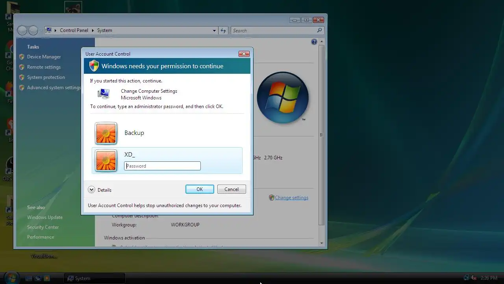This screenshot has width=504, height=284.
Task: Click the WORKGROUP workgroup value
Action: pyautogui.click(x=185, y=225)
